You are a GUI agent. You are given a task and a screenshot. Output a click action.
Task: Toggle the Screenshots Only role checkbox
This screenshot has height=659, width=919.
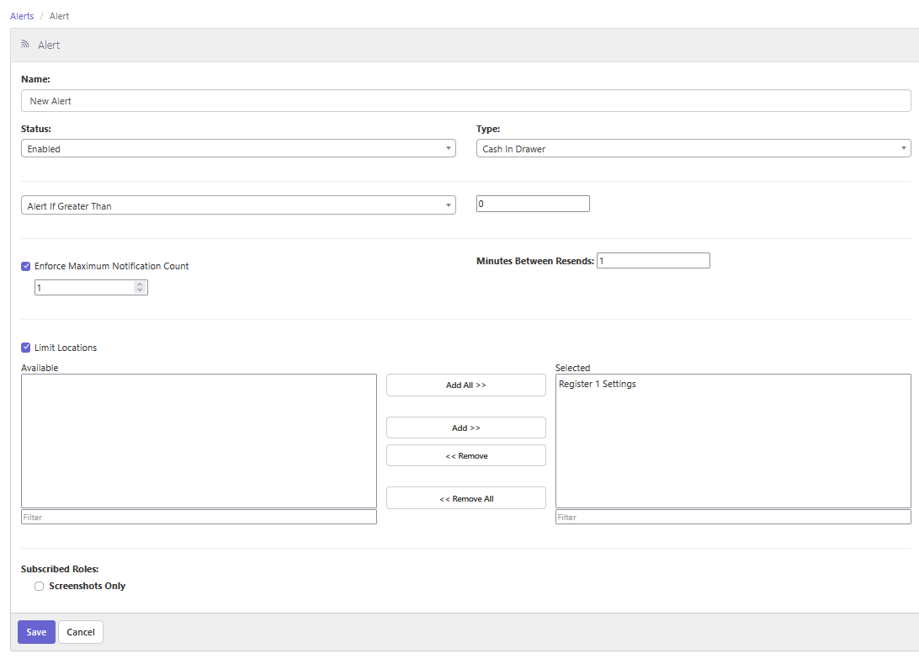(x=40, y=587)
